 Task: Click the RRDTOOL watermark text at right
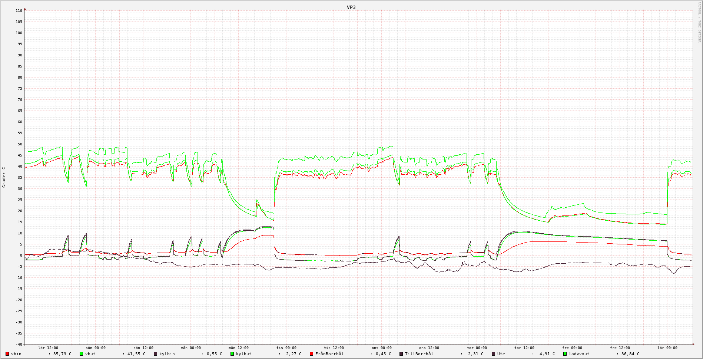coord(699,22)
